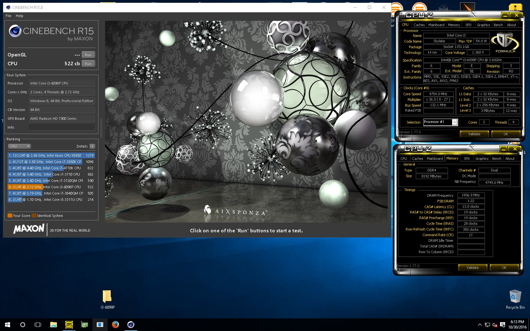Select the i3-6098P desktop folder
Viewport: 530px width, 331px height.
coord(107,299)
